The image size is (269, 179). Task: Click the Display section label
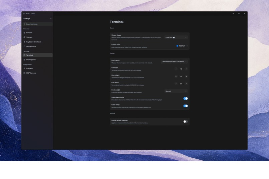pyautogui.click(x=112, y=53)
